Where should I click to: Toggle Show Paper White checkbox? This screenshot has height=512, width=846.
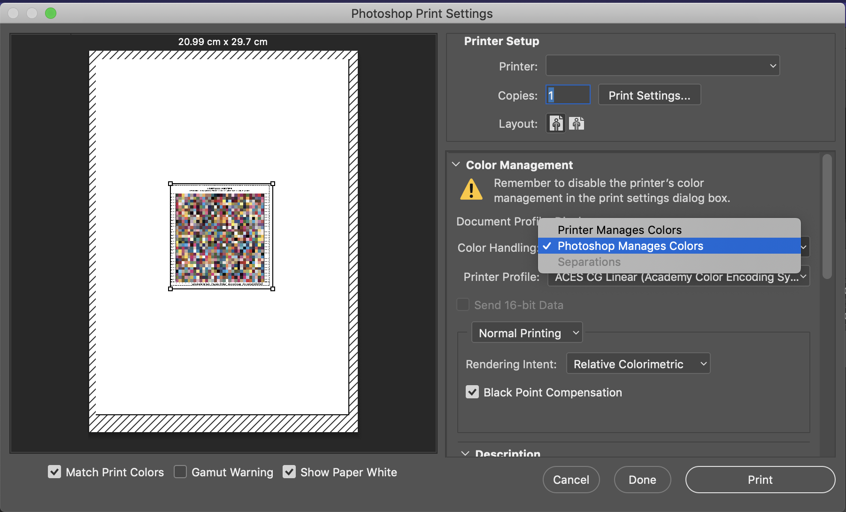point(289,472)
